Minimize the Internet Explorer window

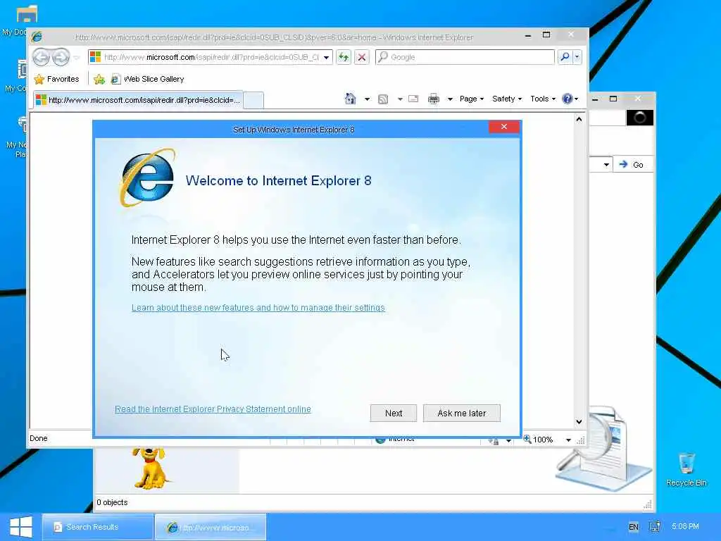pos(528,35)
